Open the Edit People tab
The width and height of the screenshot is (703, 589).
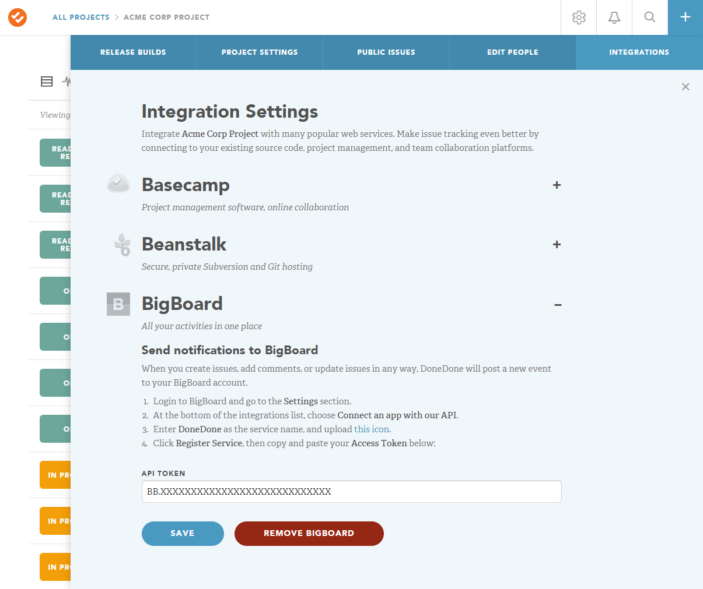(513, 52)
